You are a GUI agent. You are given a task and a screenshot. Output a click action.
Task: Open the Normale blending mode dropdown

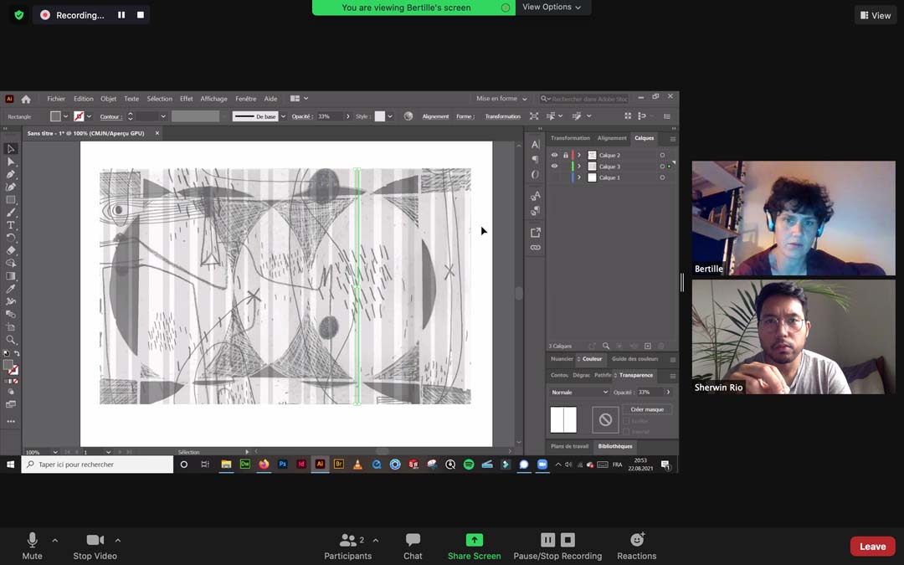point(579,392)
